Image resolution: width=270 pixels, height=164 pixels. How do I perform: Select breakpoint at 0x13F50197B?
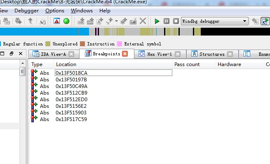pos(71,80)
